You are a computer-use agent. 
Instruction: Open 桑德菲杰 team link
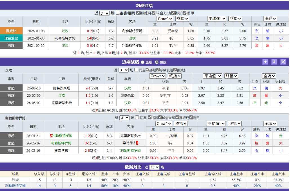pyautogui.click(x=130, y=143)
